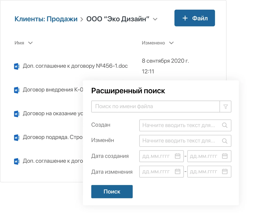Click the Word icon beside 'Договор подряда'
The image size is (255, 224).
tap(17, 137)
